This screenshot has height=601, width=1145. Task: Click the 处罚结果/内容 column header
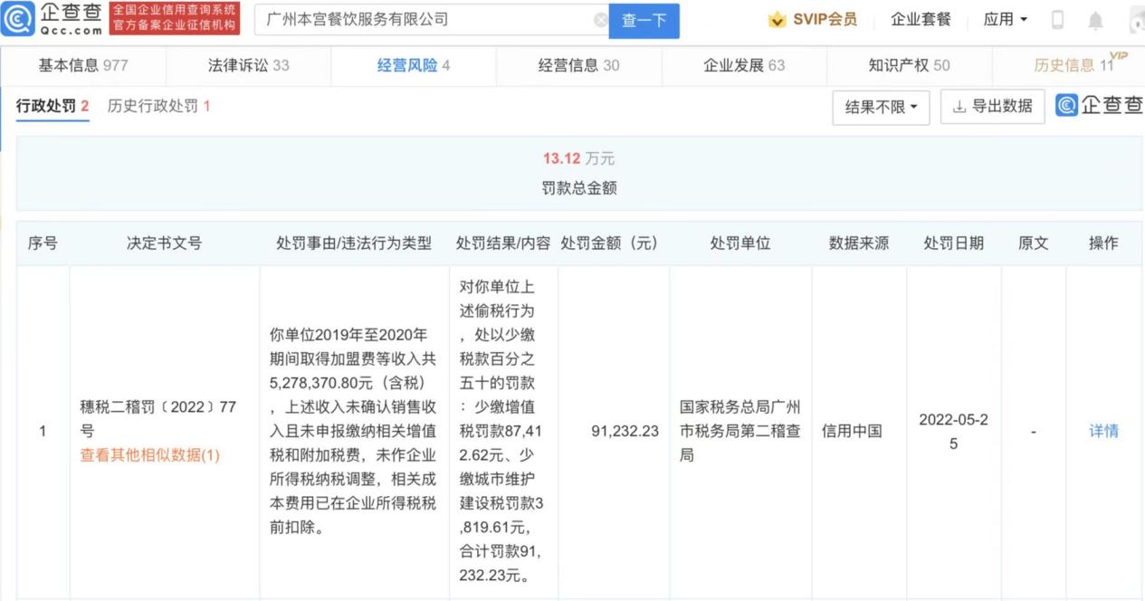pyautogui.click(x=503, y=243)
